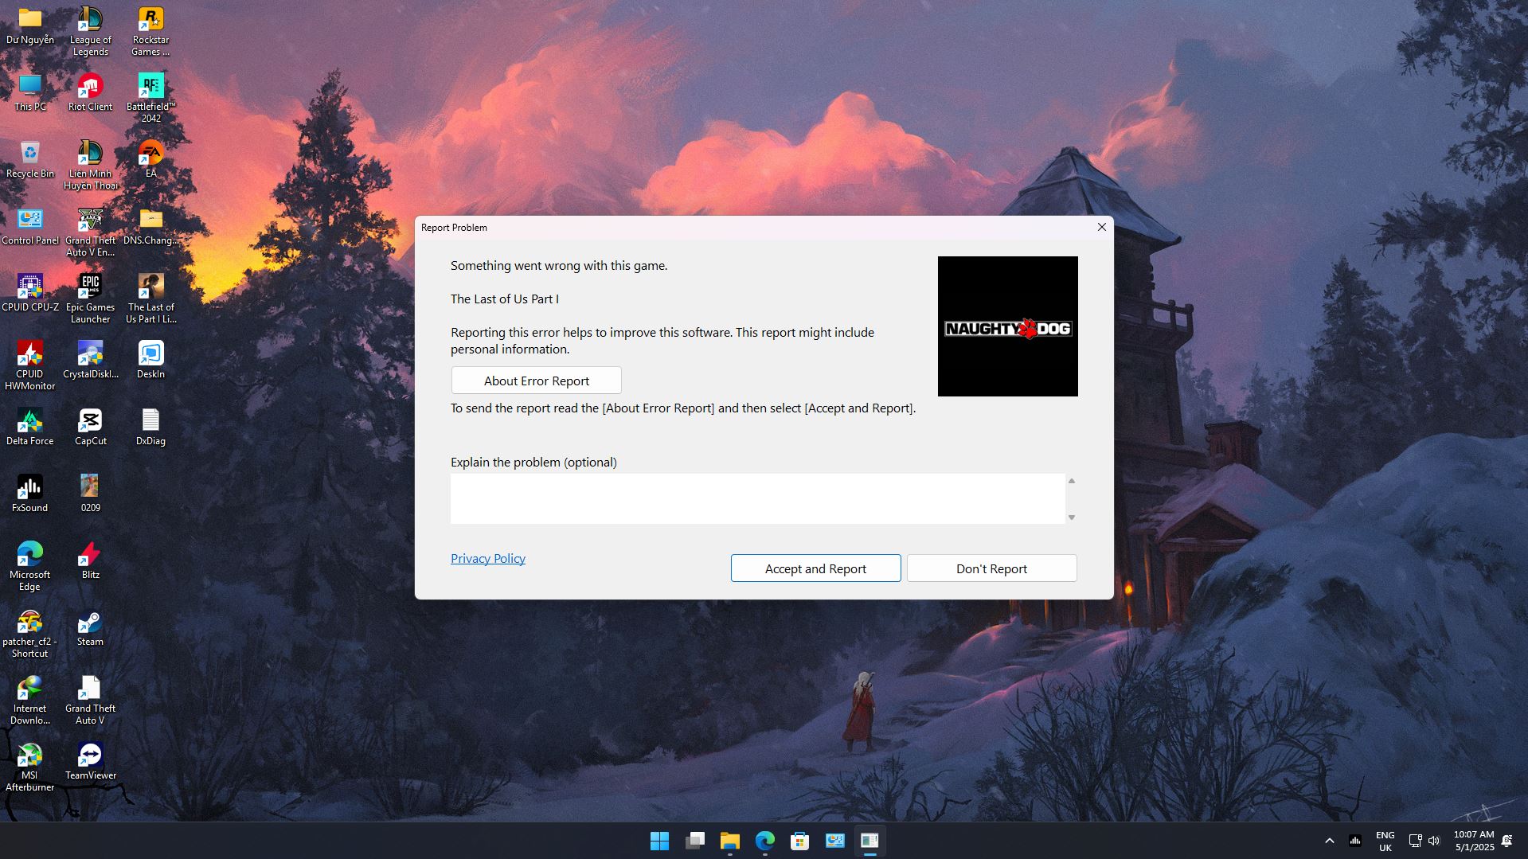Launch CapCut
This screenshot has height=859, width=1528.
90,420
